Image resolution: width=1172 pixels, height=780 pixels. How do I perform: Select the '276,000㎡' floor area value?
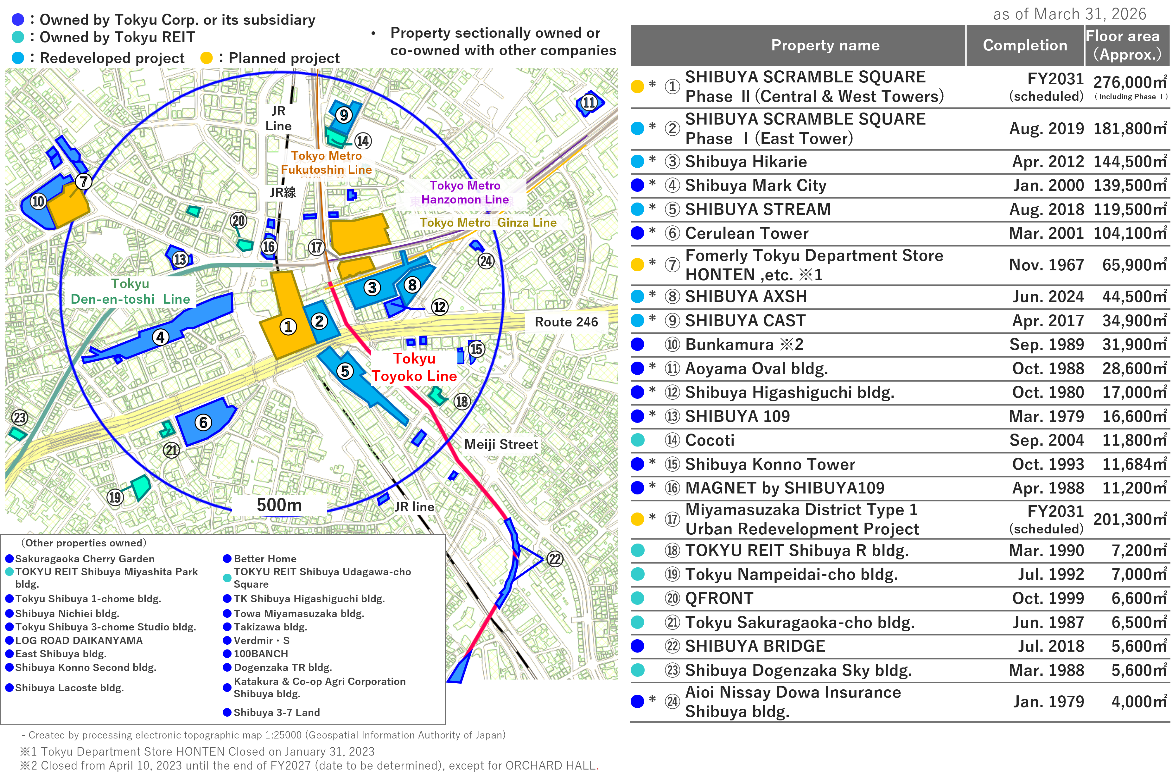point(1130,82)
